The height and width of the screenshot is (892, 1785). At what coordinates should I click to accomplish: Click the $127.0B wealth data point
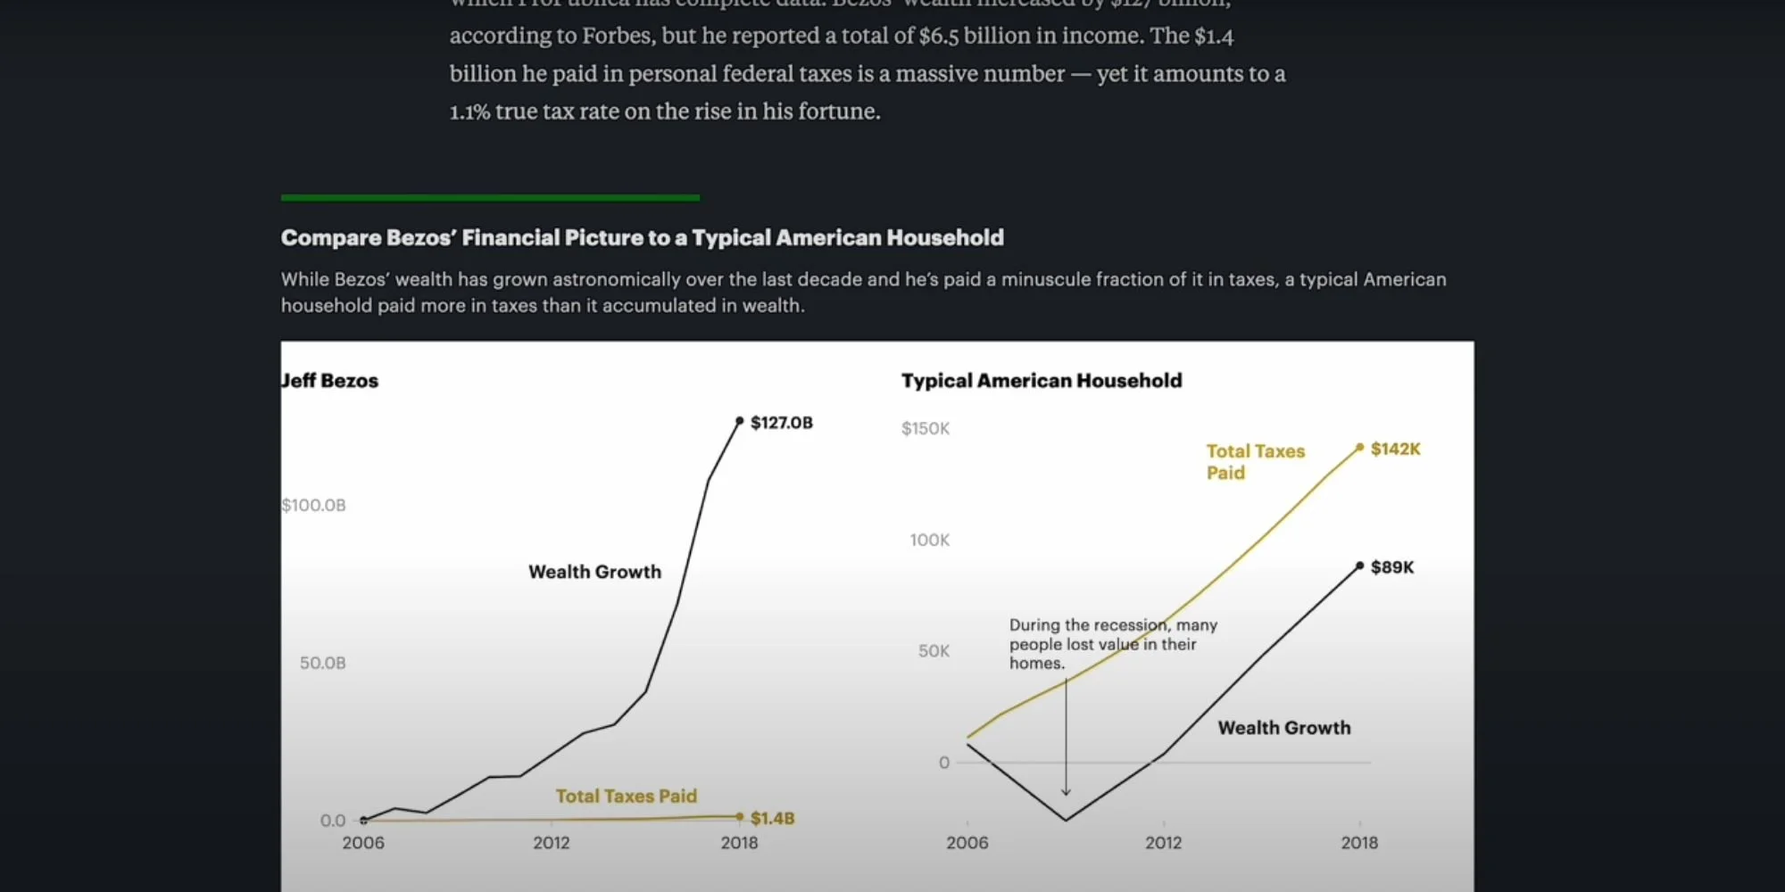(x=739, y=421)
